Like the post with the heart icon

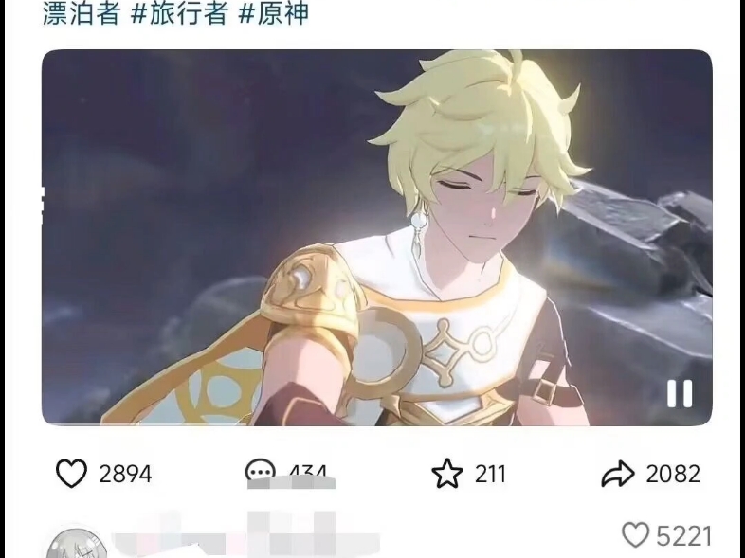pyautogui.click(x=71, y=473)
